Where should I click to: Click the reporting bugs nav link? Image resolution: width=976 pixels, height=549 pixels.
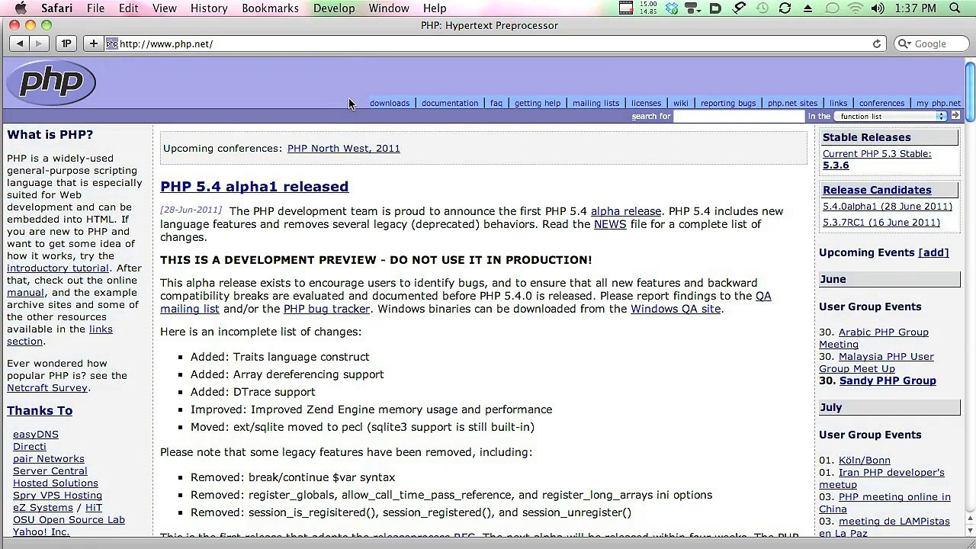[728, 103]
